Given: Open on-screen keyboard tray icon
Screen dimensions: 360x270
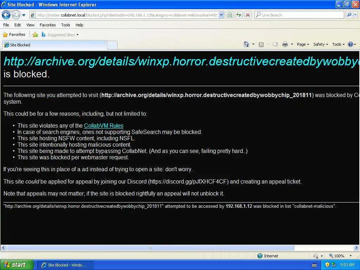Looking at the screenshot, I should tap(314, 265).
